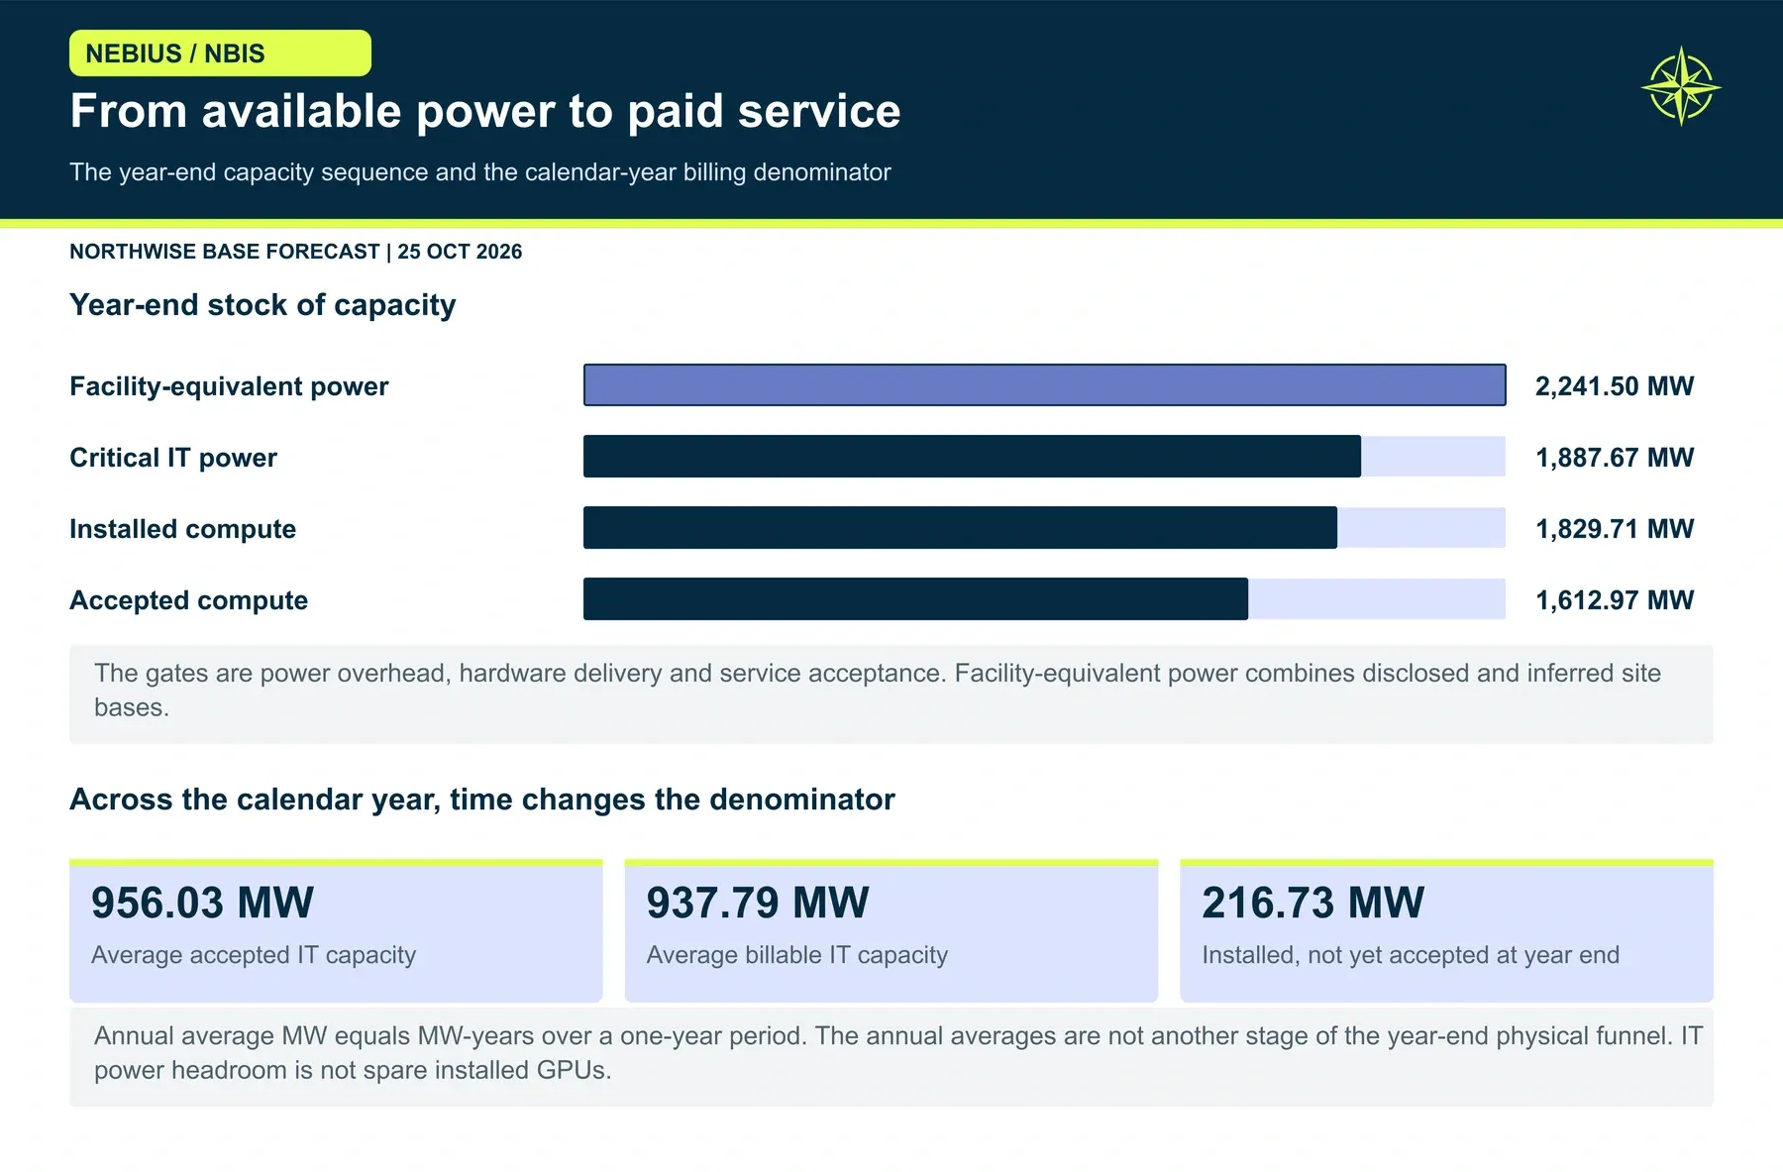Click 'NORTHWISE BASE FORECAST | 25 OCT 2026' line
Screen dimensions: 1783x1172
(x=295, y=252)
